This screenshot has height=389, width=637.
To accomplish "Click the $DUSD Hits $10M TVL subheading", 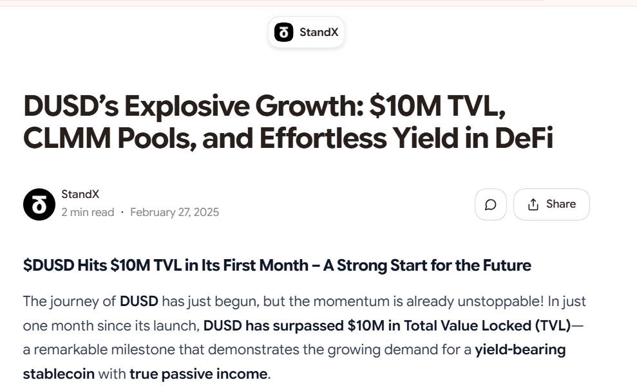I will coord(277,266).
